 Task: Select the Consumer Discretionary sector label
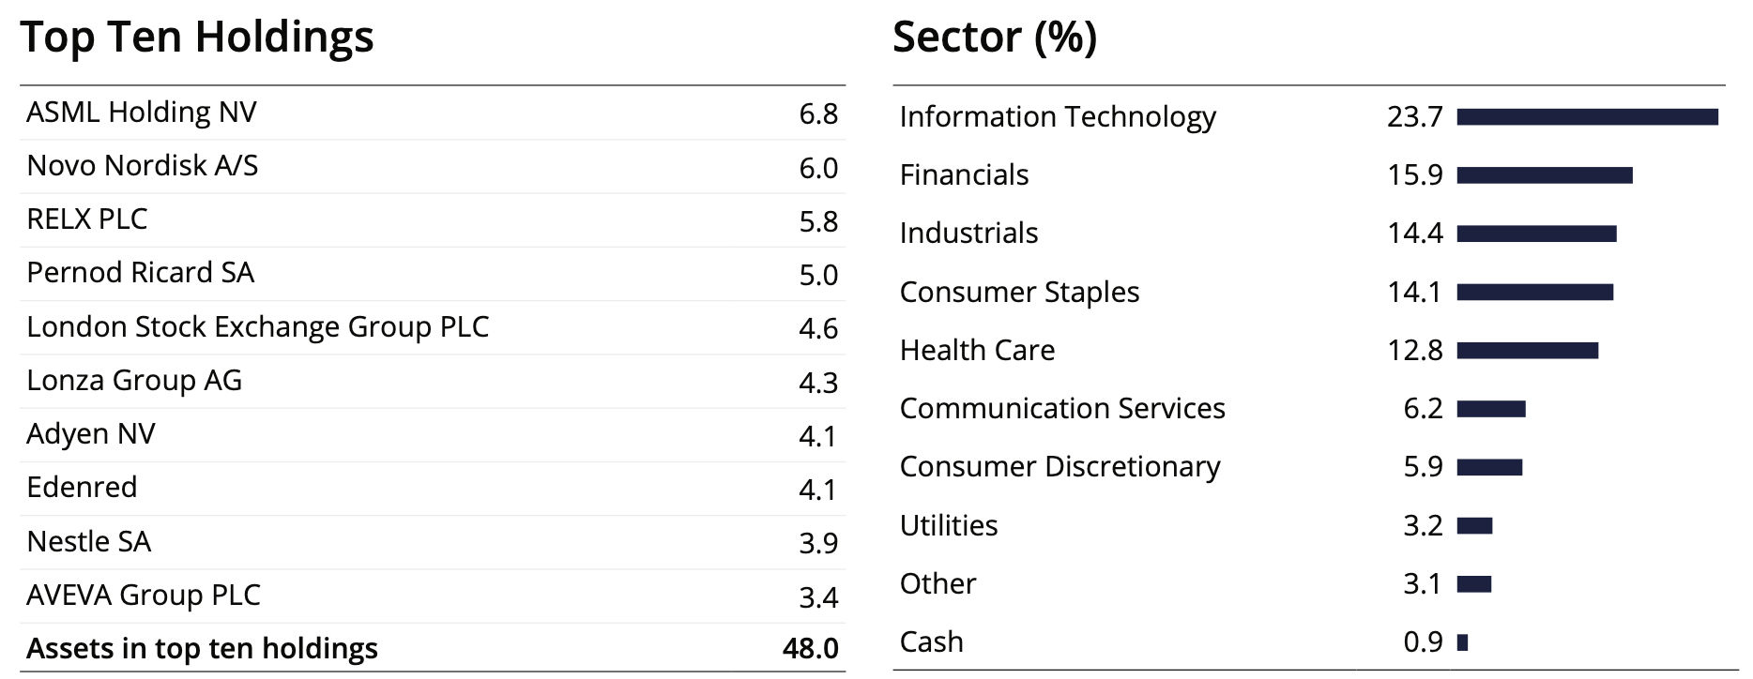1059,467
